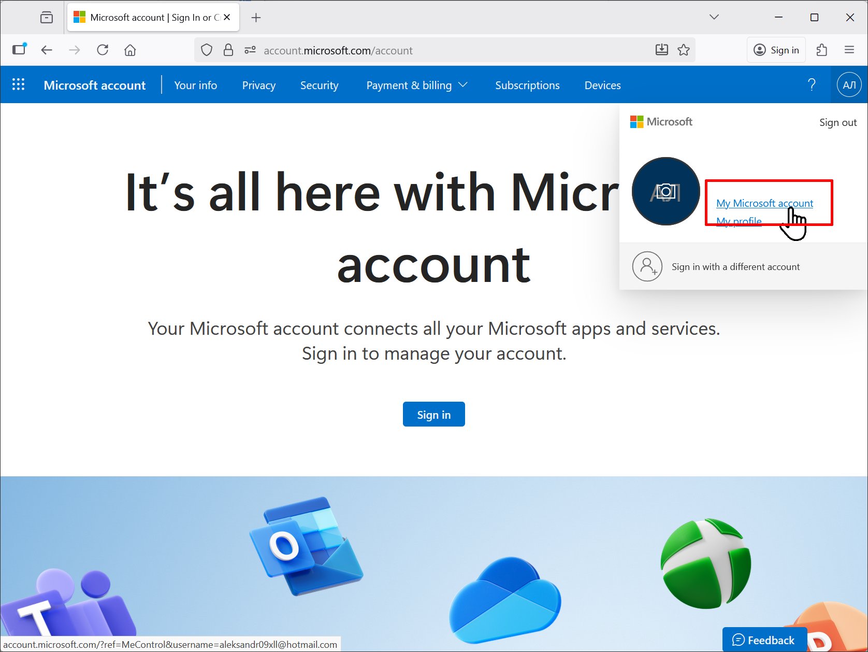Choose Sign in with a different account
Viewport: 868px width, 652px height.
[x=735, y=266]
